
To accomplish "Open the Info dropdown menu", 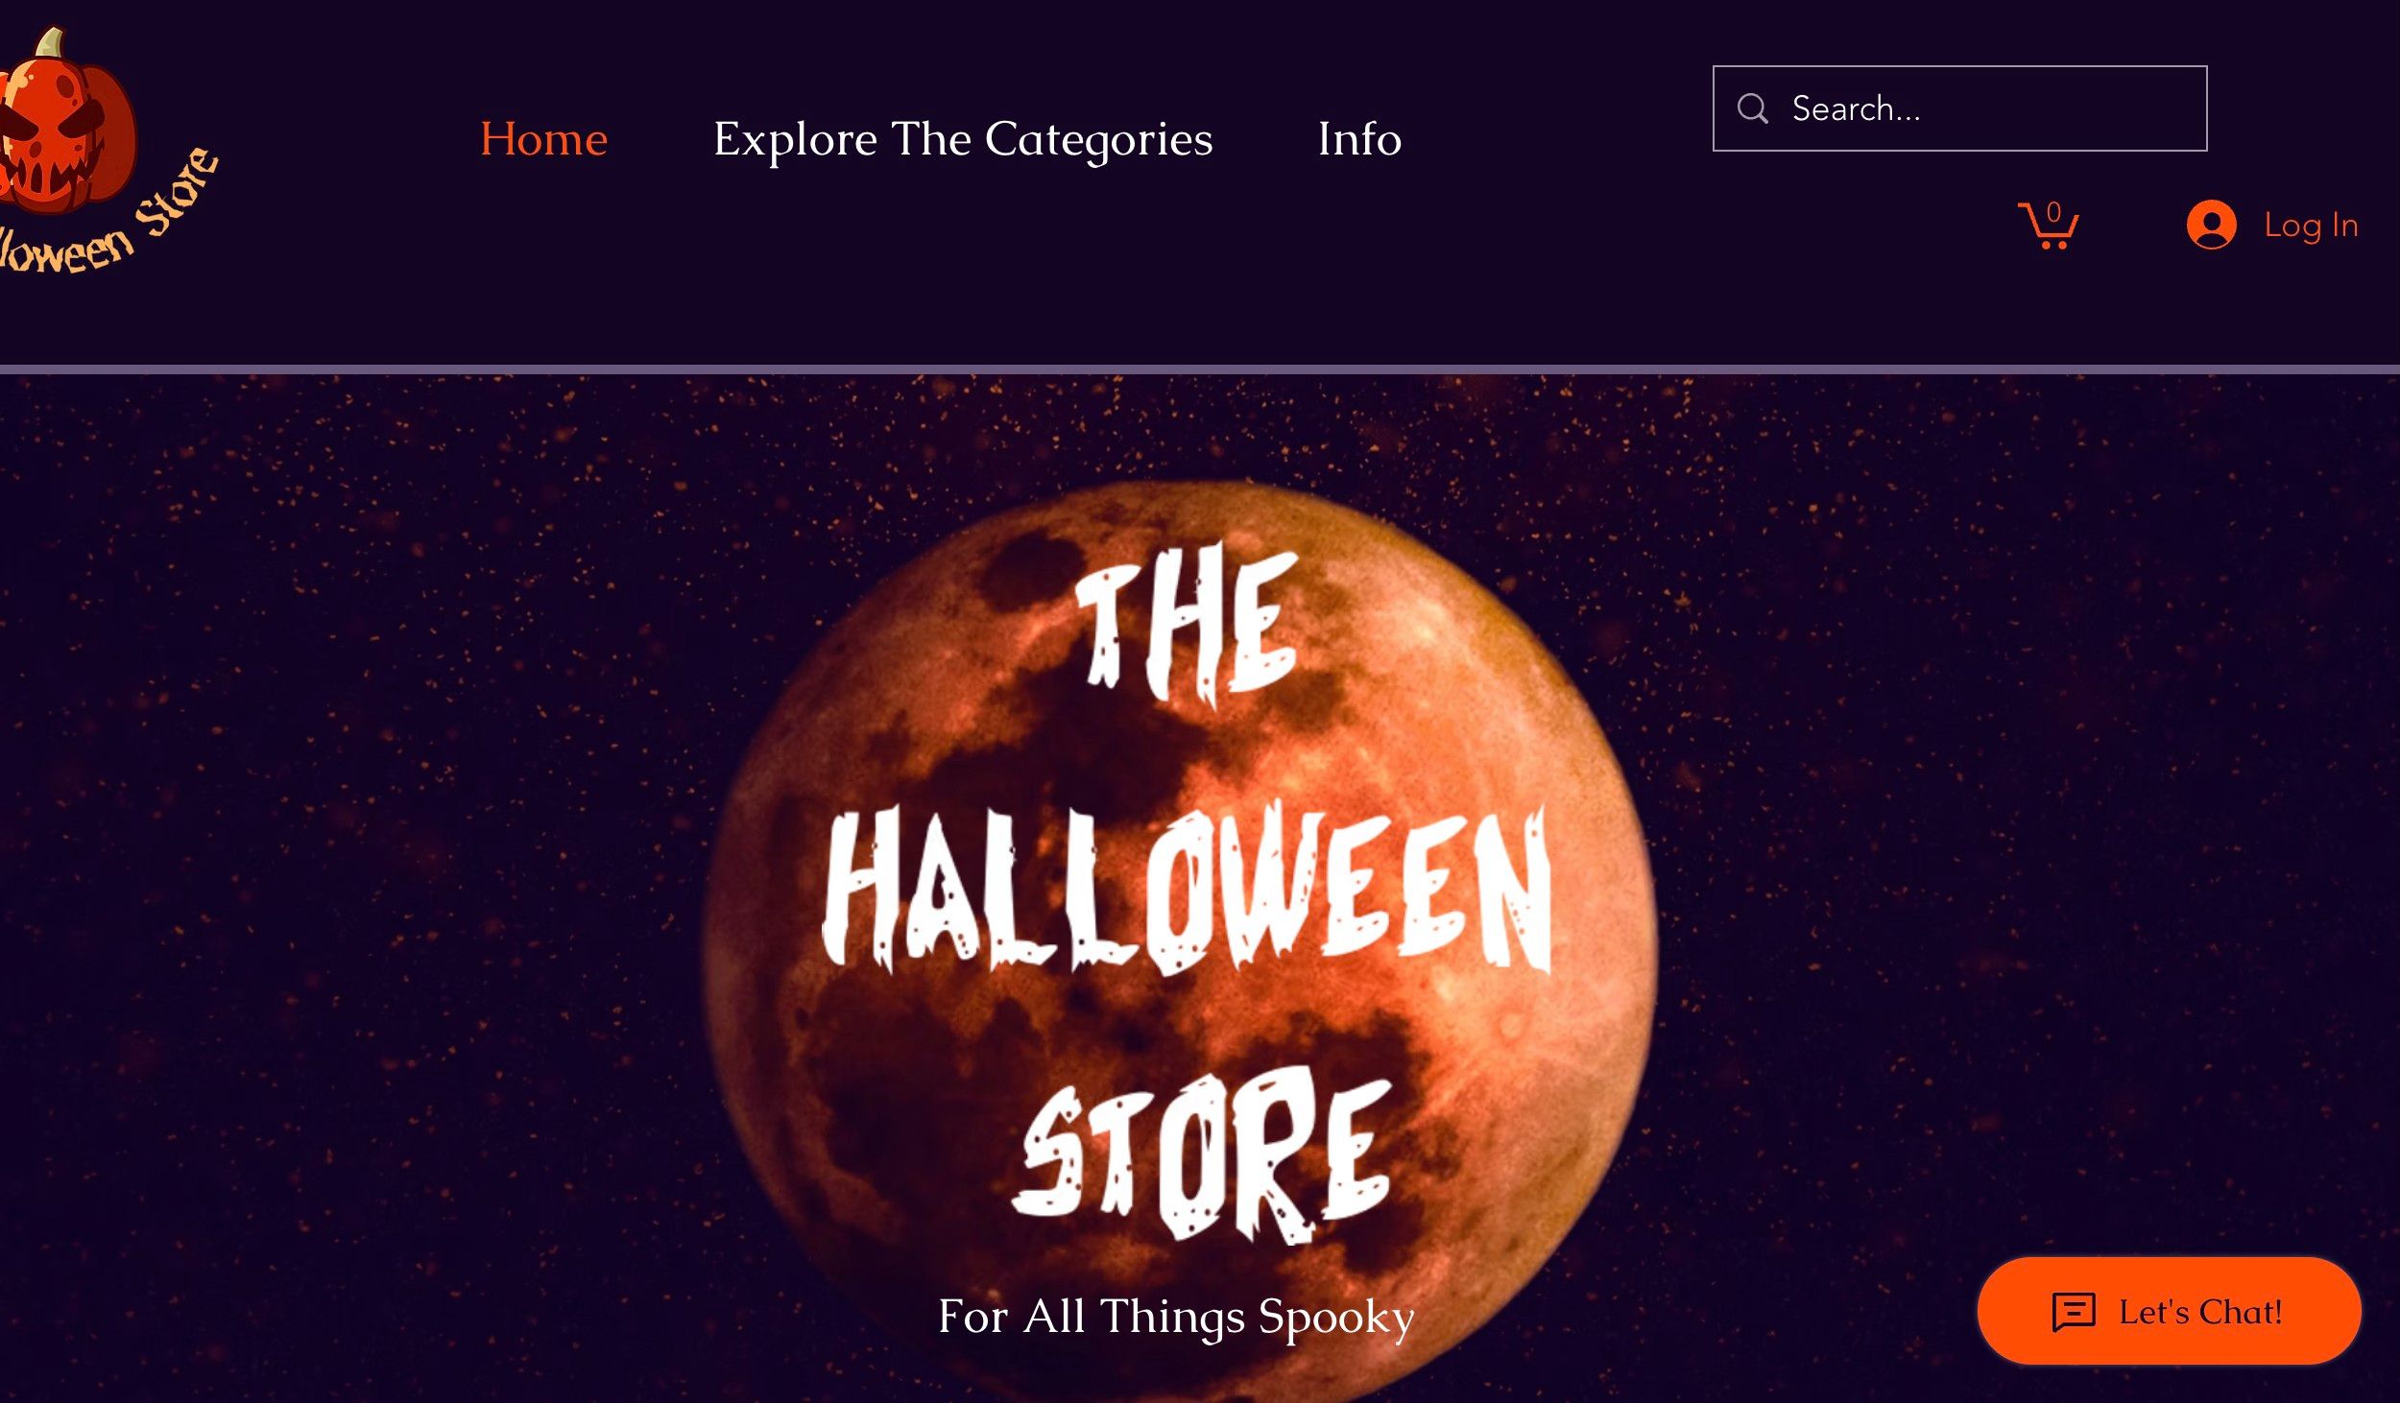I will click(1359, 139).
